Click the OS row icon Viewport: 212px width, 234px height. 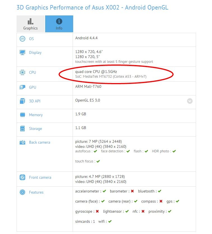[22, 39]
